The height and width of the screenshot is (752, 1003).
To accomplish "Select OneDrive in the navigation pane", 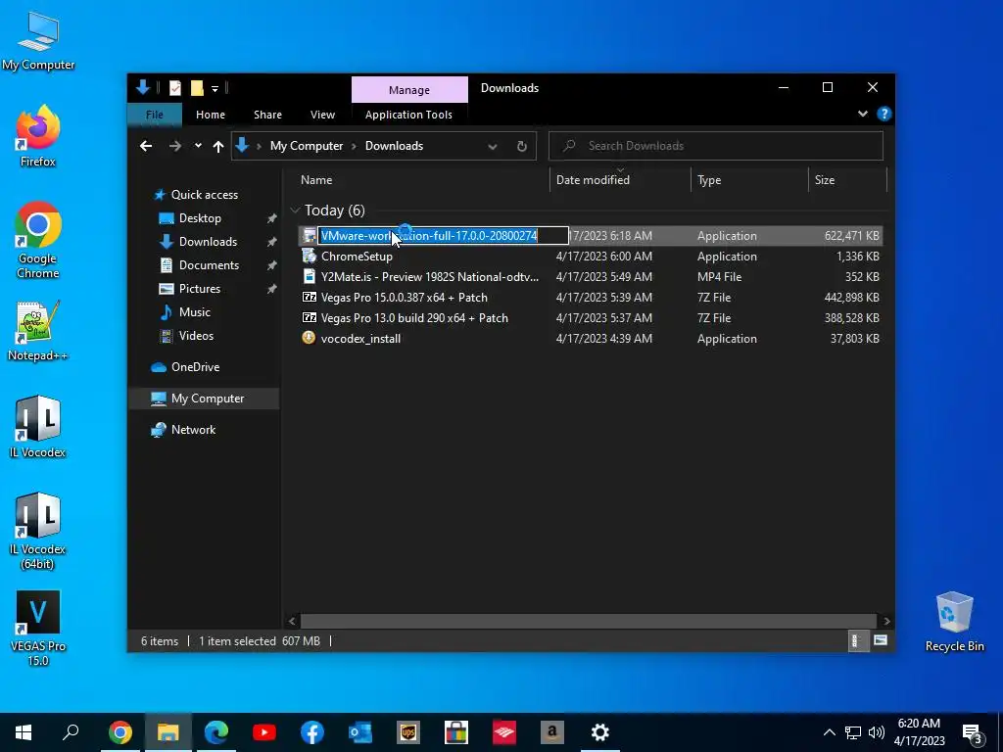I will pyautogui.click(x=195, y=367).
